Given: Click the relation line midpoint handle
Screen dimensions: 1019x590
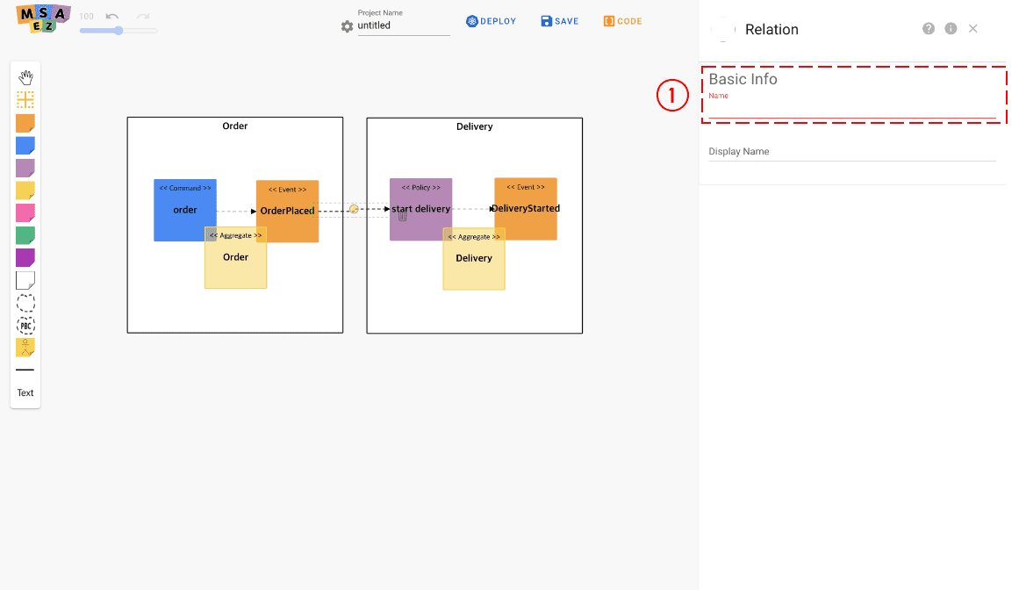Looking at the screenshot, I should (354, 209).
